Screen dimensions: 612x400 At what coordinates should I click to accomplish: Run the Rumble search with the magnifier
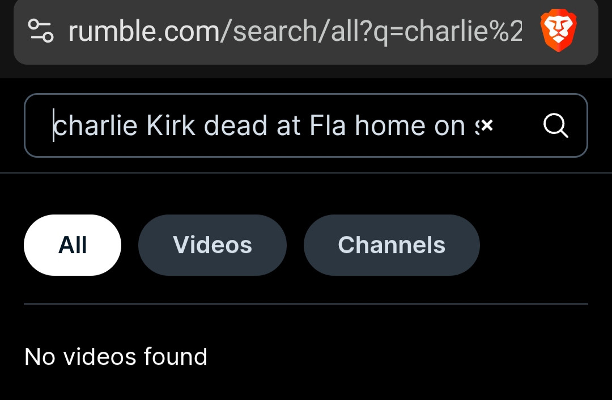555,125
